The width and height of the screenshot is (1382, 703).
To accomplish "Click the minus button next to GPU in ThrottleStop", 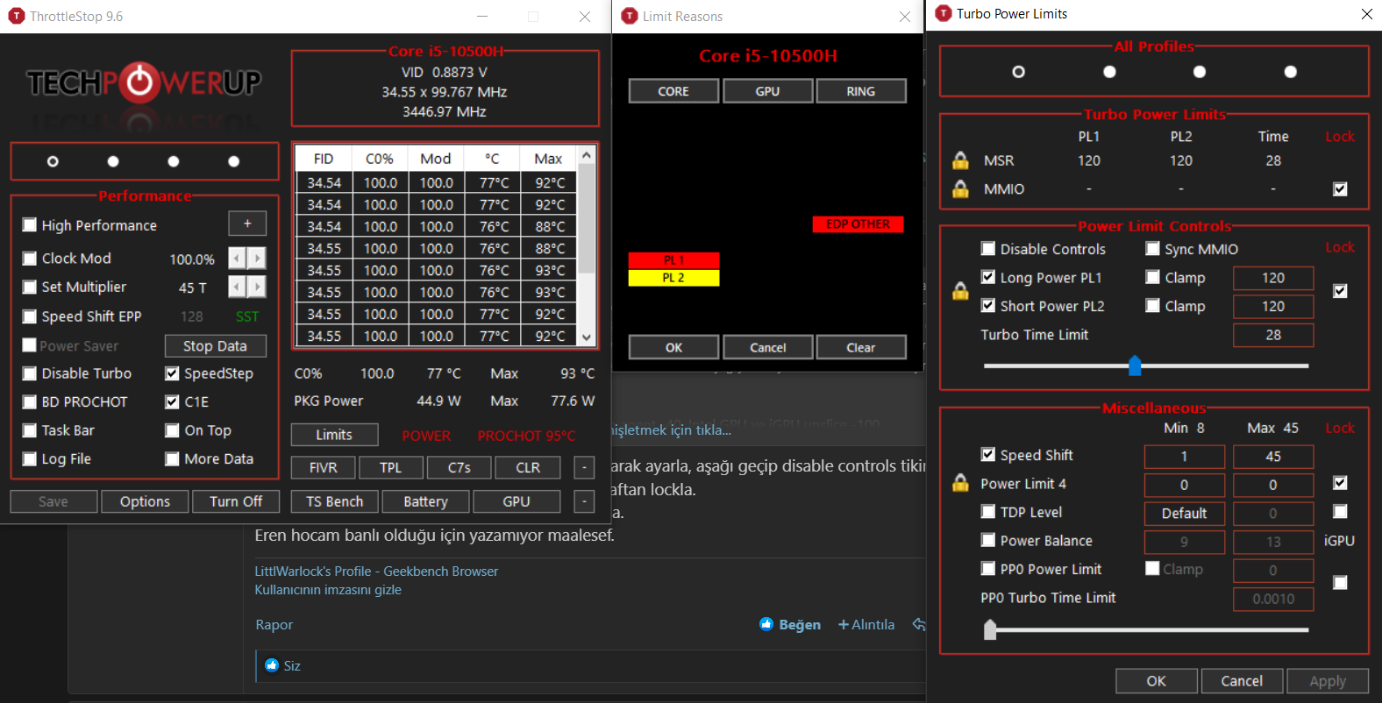I will (584, 501).
